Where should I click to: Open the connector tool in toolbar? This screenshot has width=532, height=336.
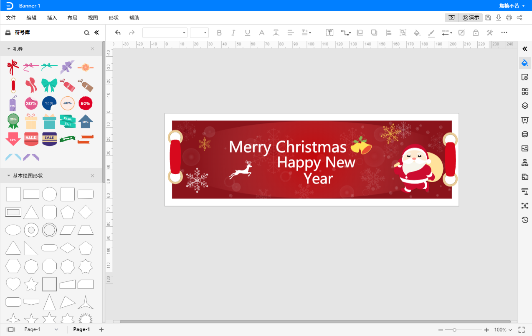pos(346,33)
